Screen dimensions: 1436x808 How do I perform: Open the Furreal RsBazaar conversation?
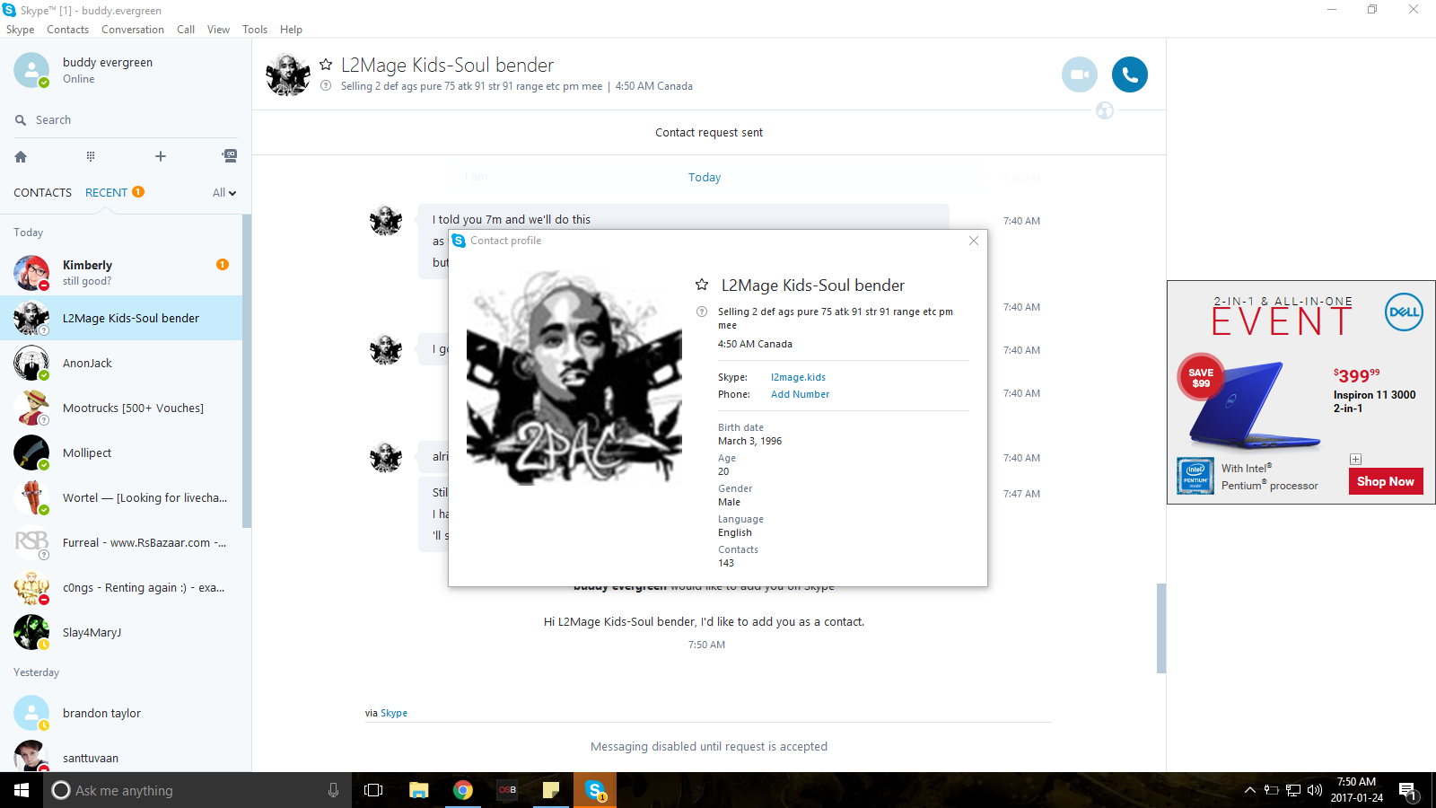[x=121, y=542]
